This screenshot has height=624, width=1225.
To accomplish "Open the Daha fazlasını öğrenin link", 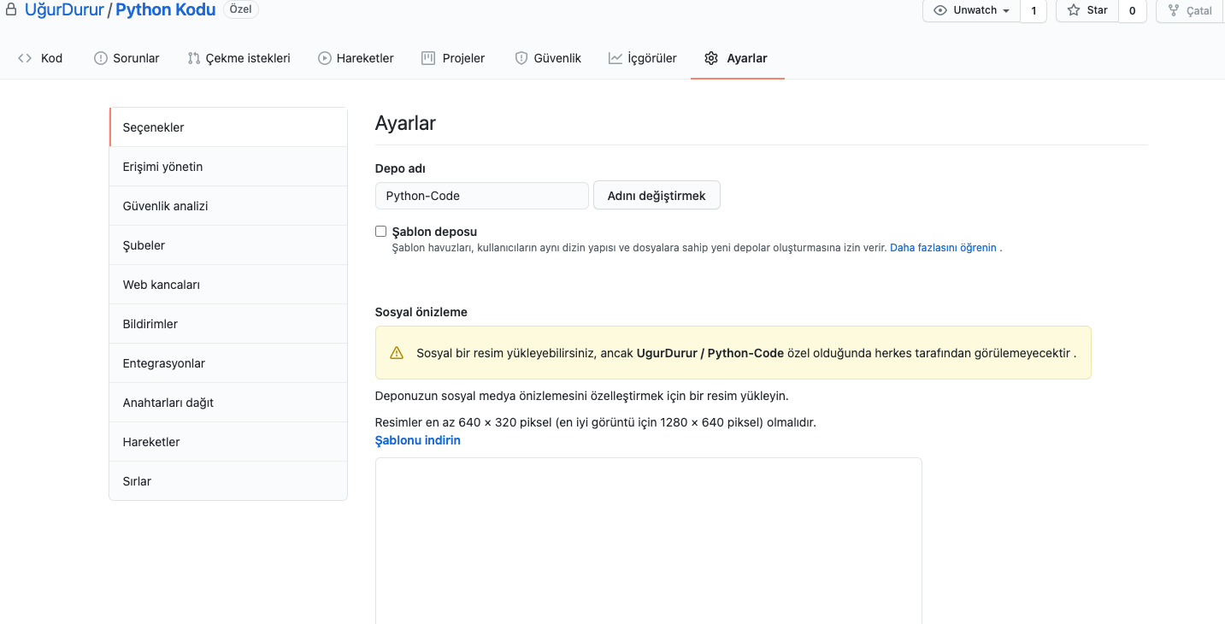I will point(943,247).
